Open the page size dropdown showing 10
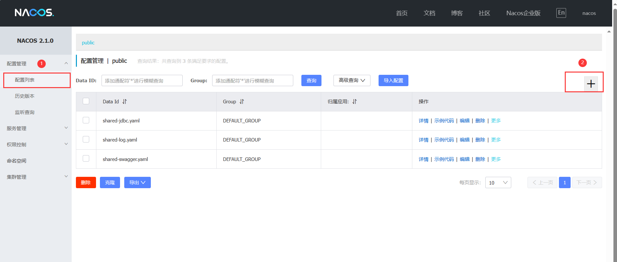617x262 pixels. pos(498,183)
